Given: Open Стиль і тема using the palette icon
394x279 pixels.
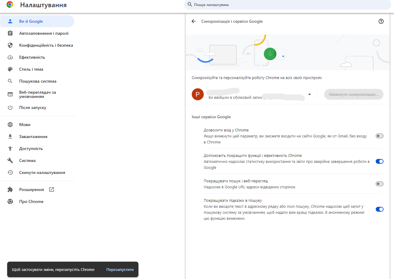Looking at the screenshot, I should point(10,69).
